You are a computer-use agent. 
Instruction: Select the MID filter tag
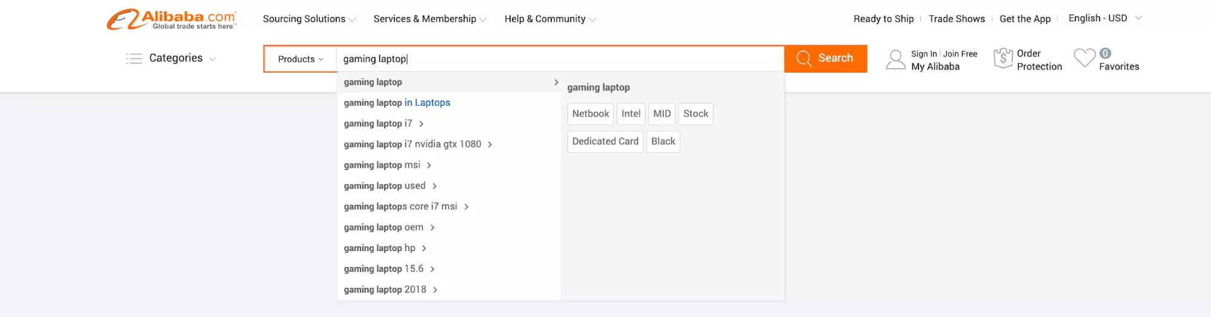(x=662, y=114)
